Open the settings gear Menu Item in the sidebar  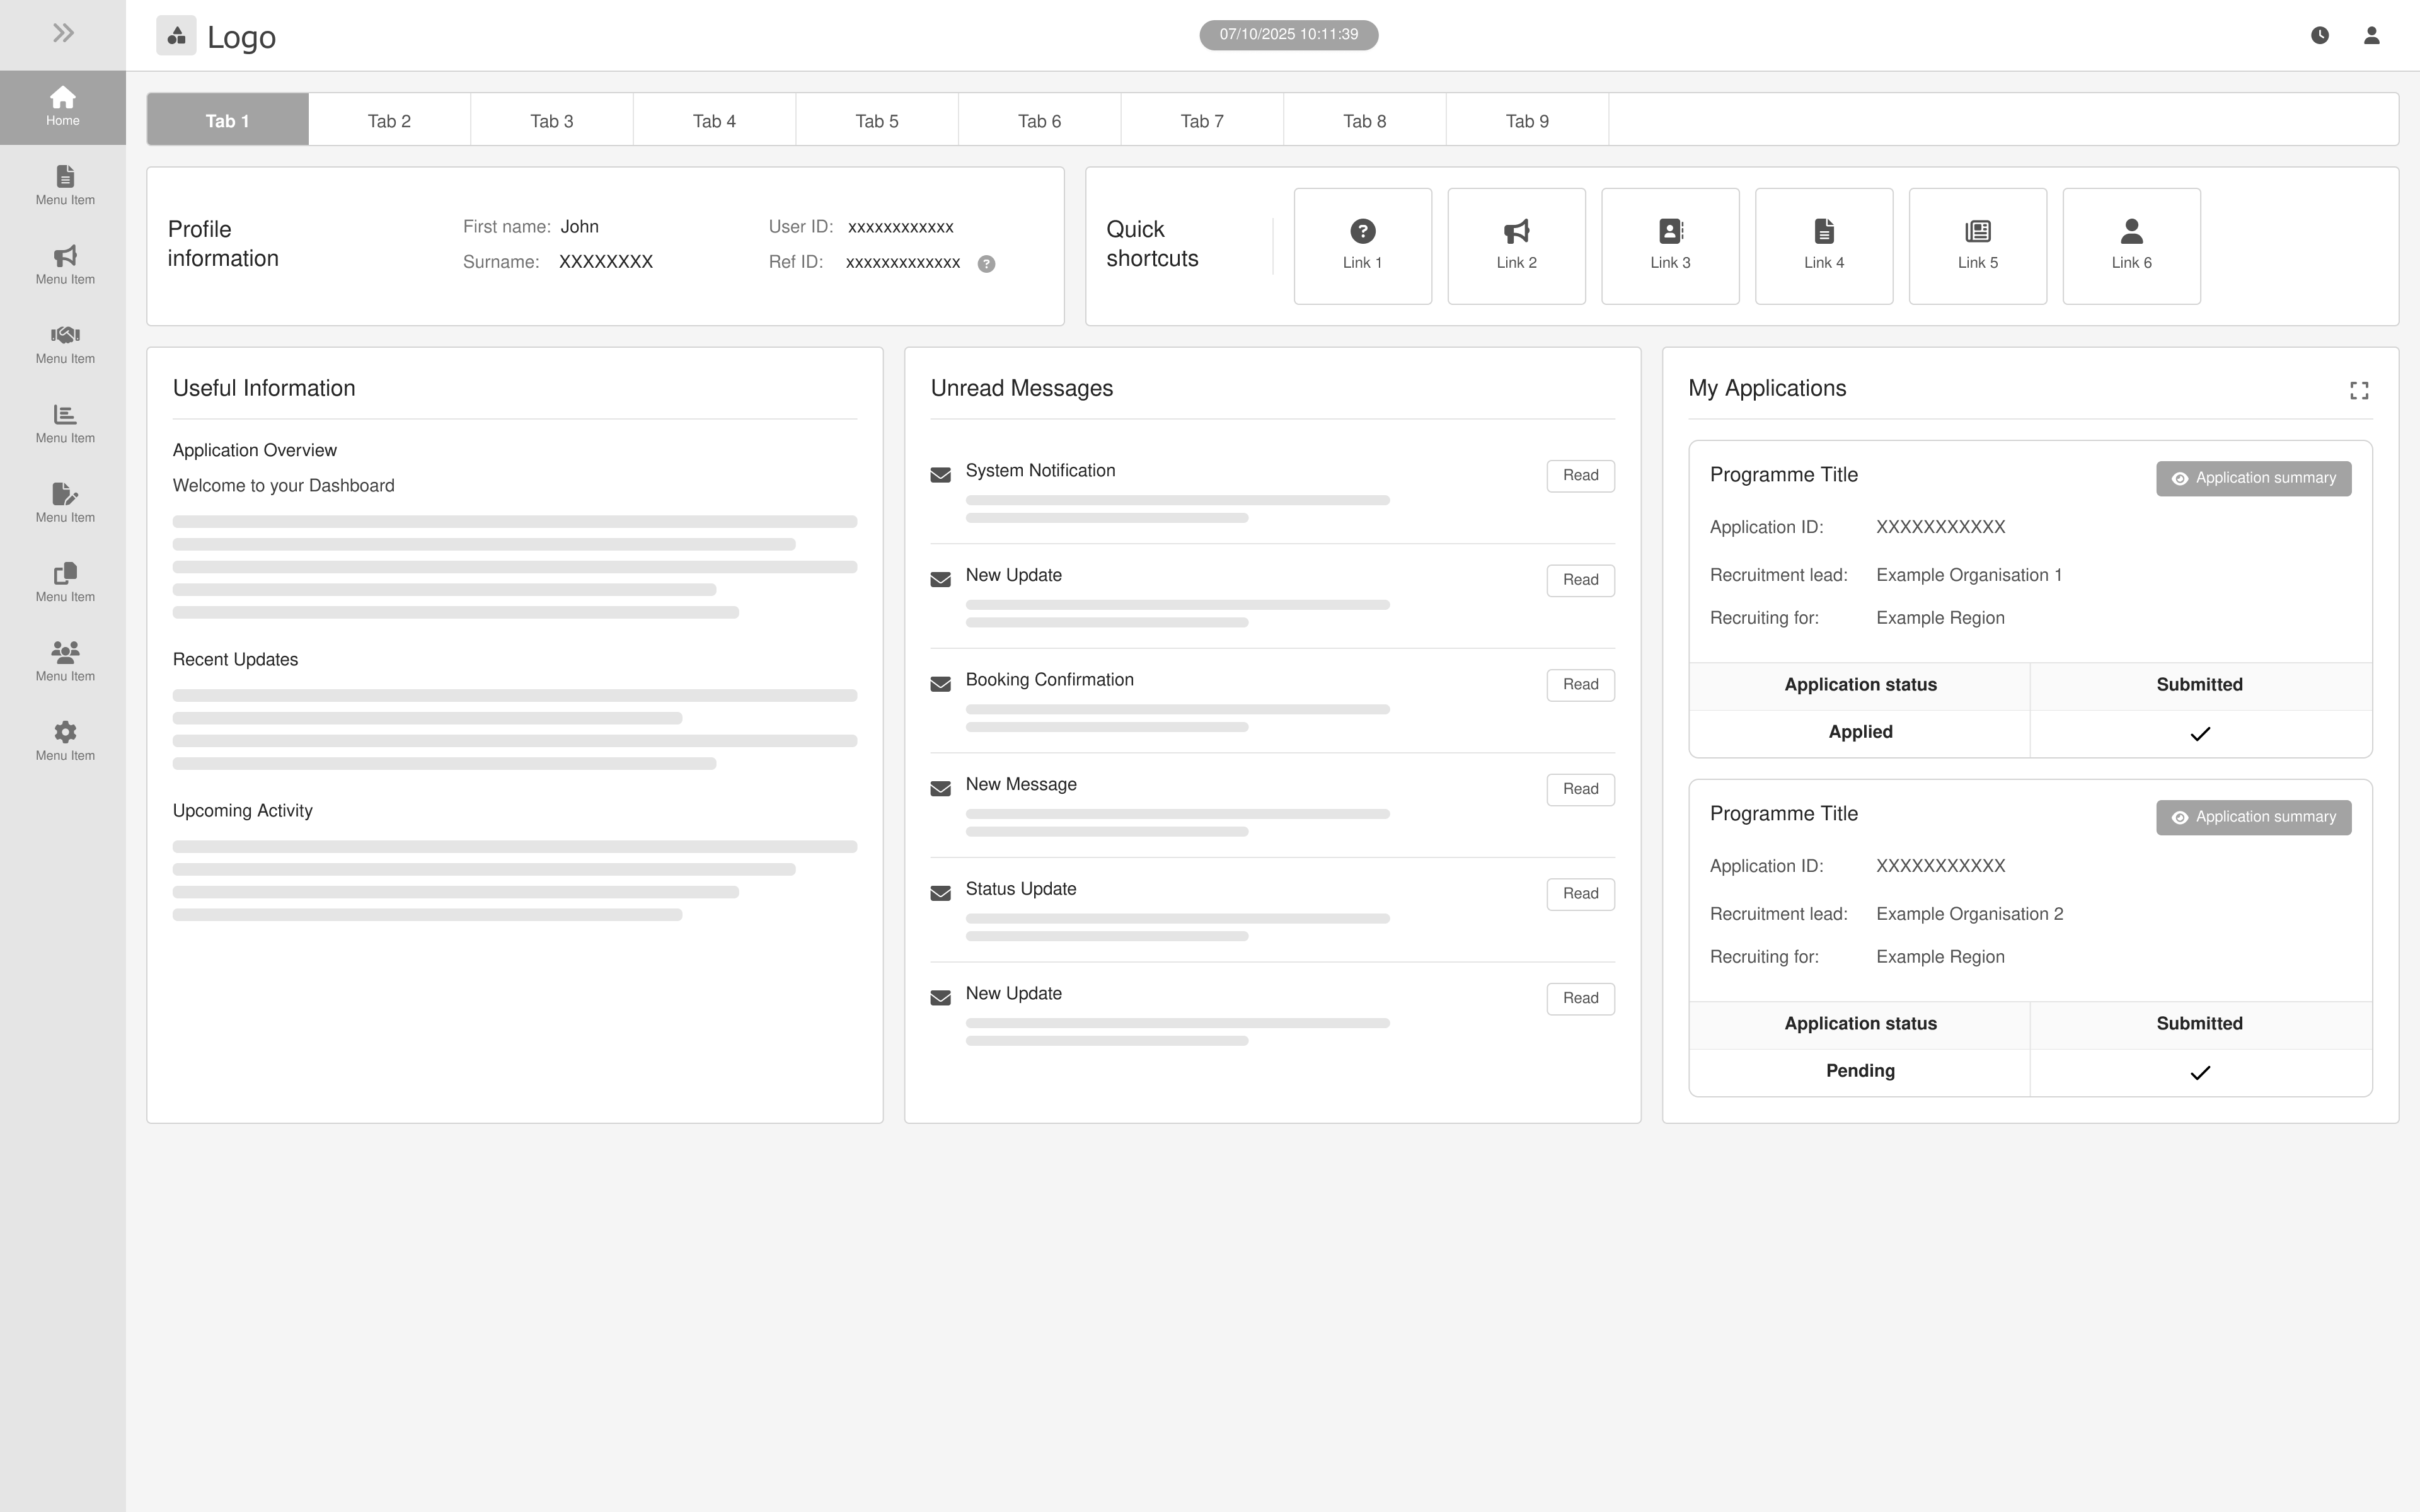65,741
